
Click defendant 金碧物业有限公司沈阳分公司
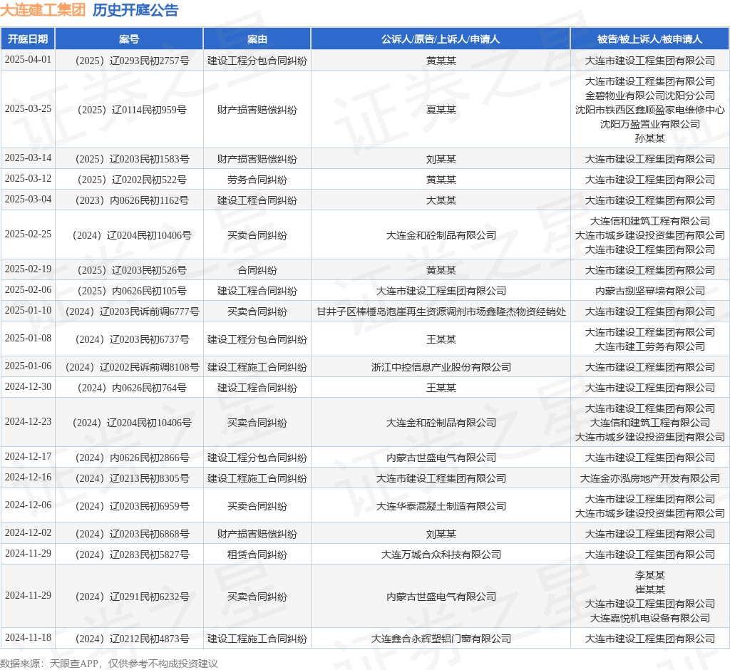[x=650, y=96]
